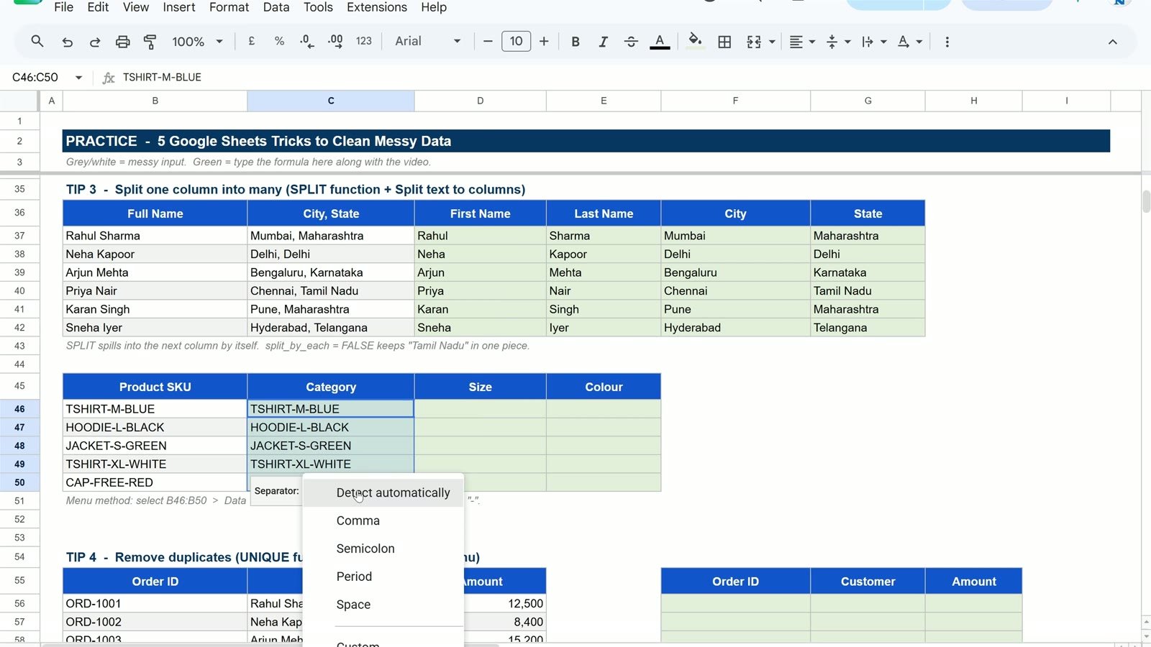Screen dimensions: 1151x647
Task: Hide the menus with chevron
Action: click(1112, 42)
